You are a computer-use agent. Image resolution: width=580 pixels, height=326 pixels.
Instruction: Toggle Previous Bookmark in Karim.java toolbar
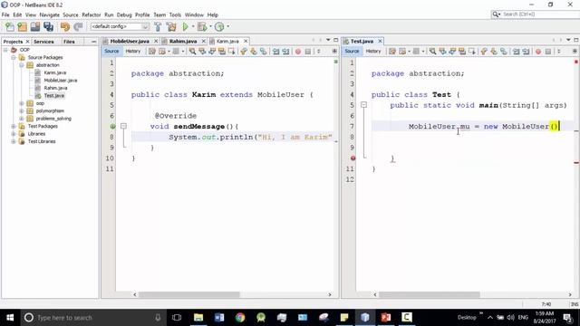(x=244, y=52)
